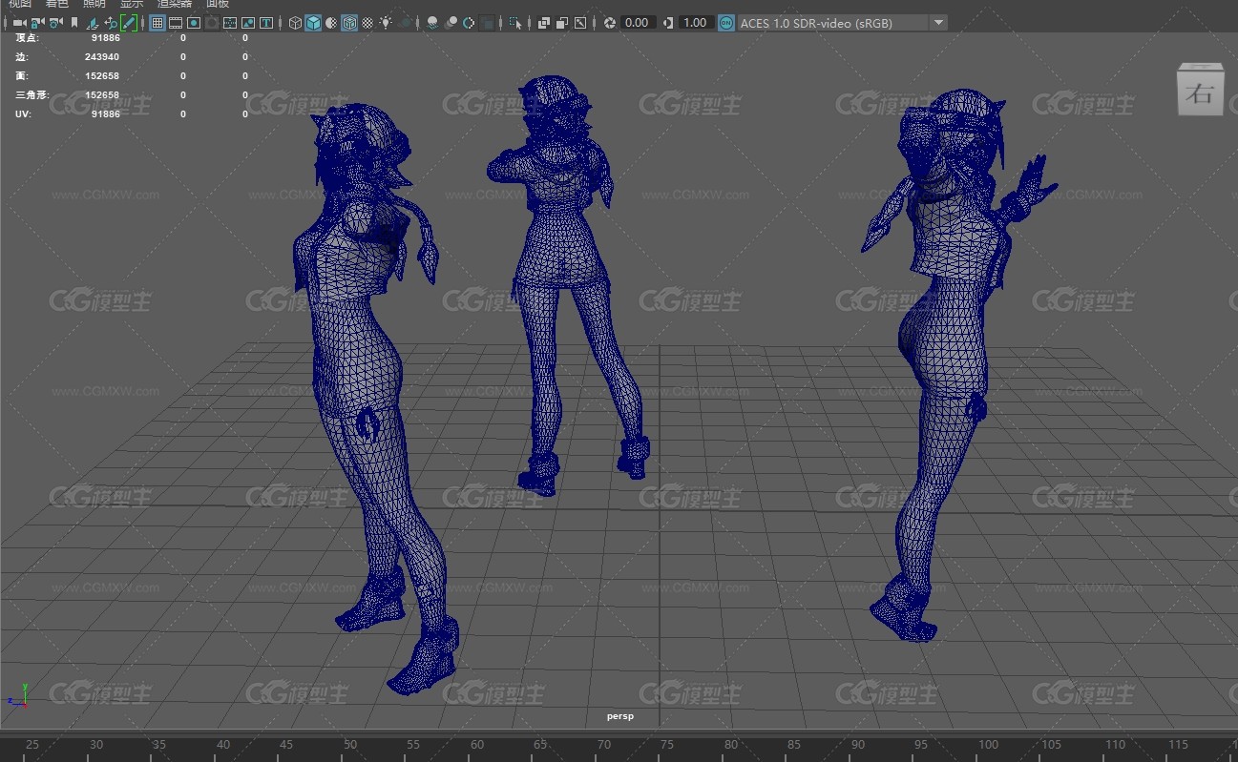Open the ACES 1.0 SDR-video dropdown
This screenshot has width=1238, height=762.
point(843,22)
